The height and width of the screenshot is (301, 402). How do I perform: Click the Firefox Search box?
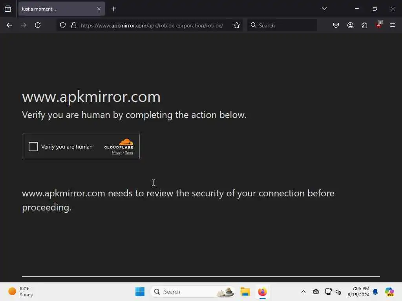(x=282, y=25)
